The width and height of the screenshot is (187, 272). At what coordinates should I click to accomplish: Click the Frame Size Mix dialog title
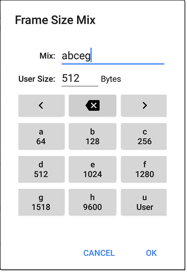(55, 20)
